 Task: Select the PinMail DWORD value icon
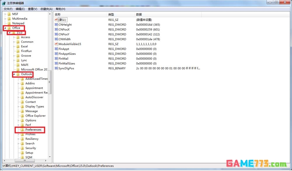pos(56,59)
